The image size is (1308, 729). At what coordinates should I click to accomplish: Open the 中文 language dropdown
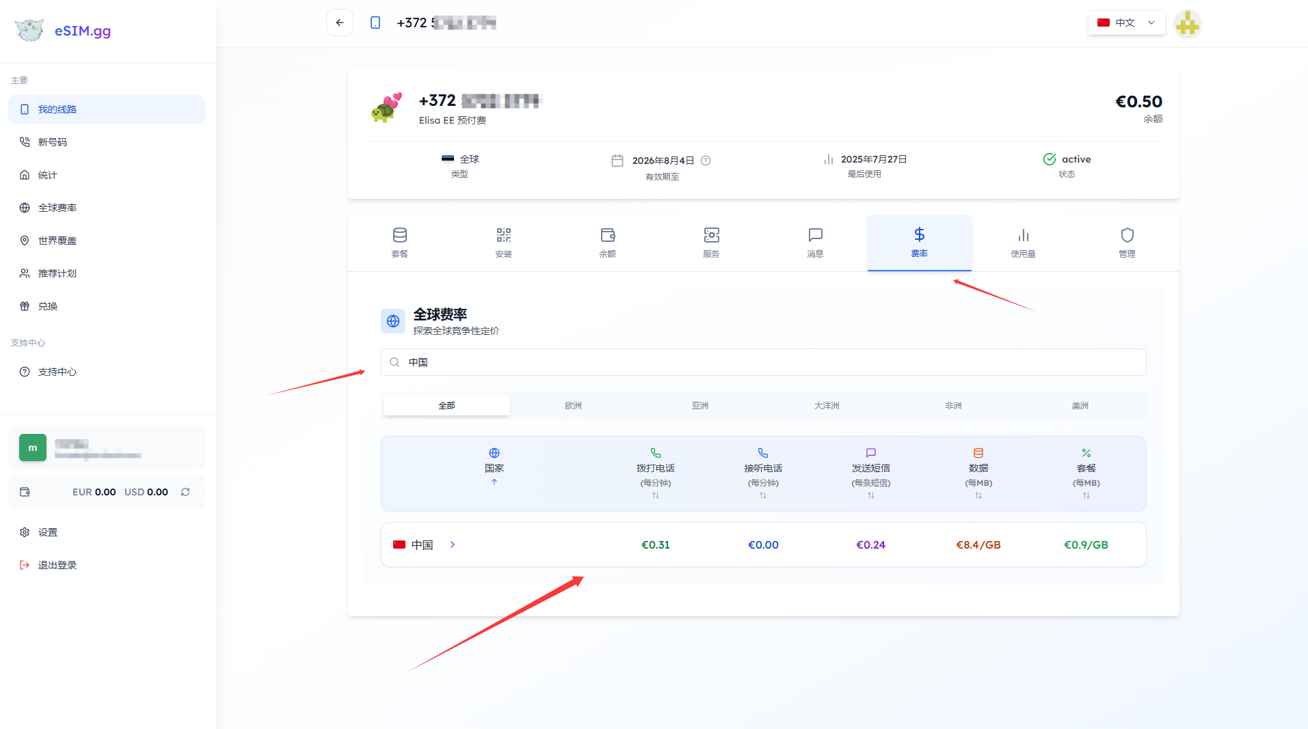pyautogui.click(x=1126, y=23)
